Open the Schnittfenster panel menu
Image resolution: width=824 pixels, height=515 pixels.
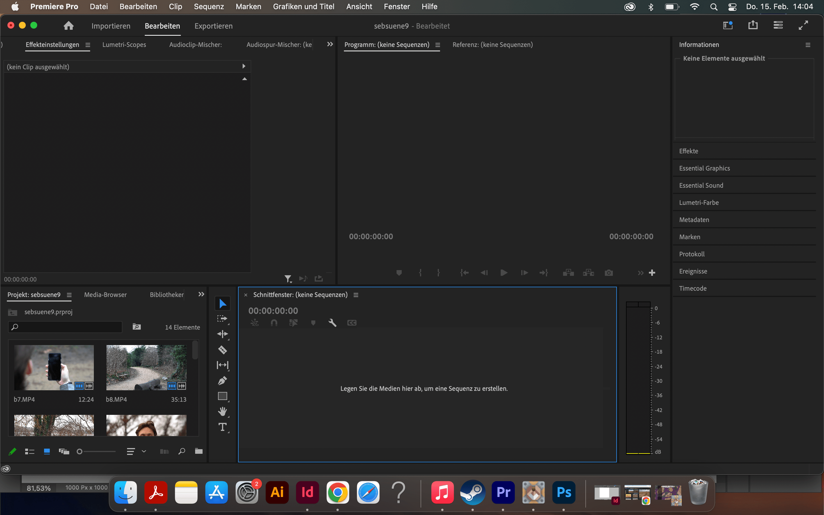coord(356,295)
